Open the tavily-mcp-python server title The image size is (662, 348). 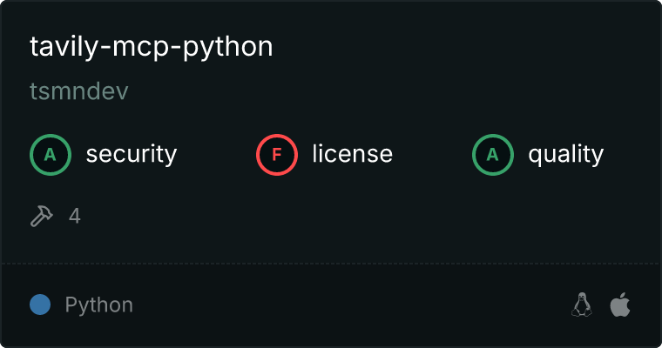click(x=152, y=47)
